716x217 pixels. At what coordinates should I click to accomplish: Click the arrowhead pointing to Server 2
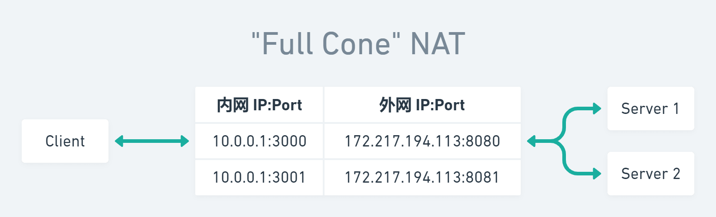point(597,174)
